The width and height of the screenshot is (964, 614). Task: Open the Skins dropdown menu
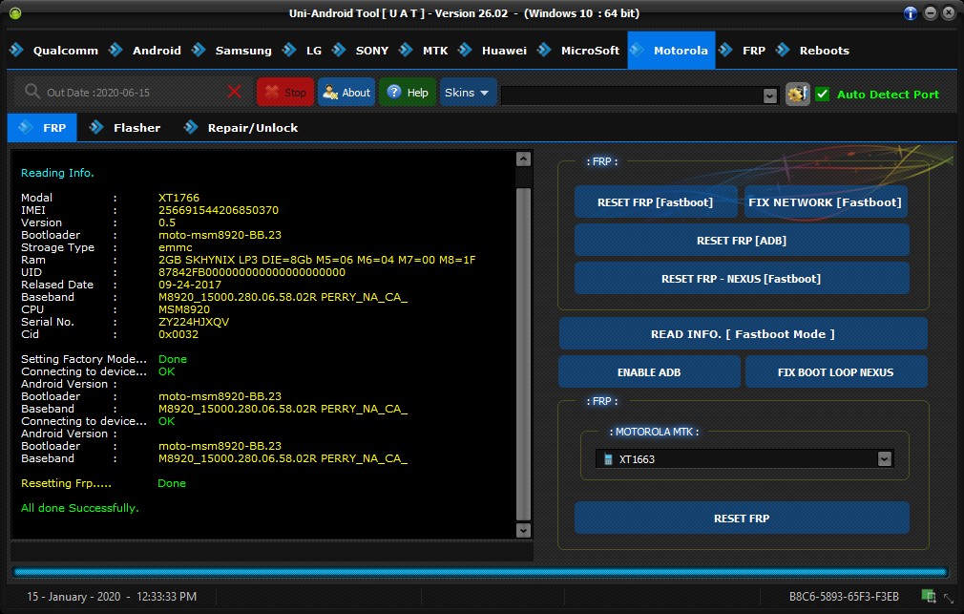[467, 93]
